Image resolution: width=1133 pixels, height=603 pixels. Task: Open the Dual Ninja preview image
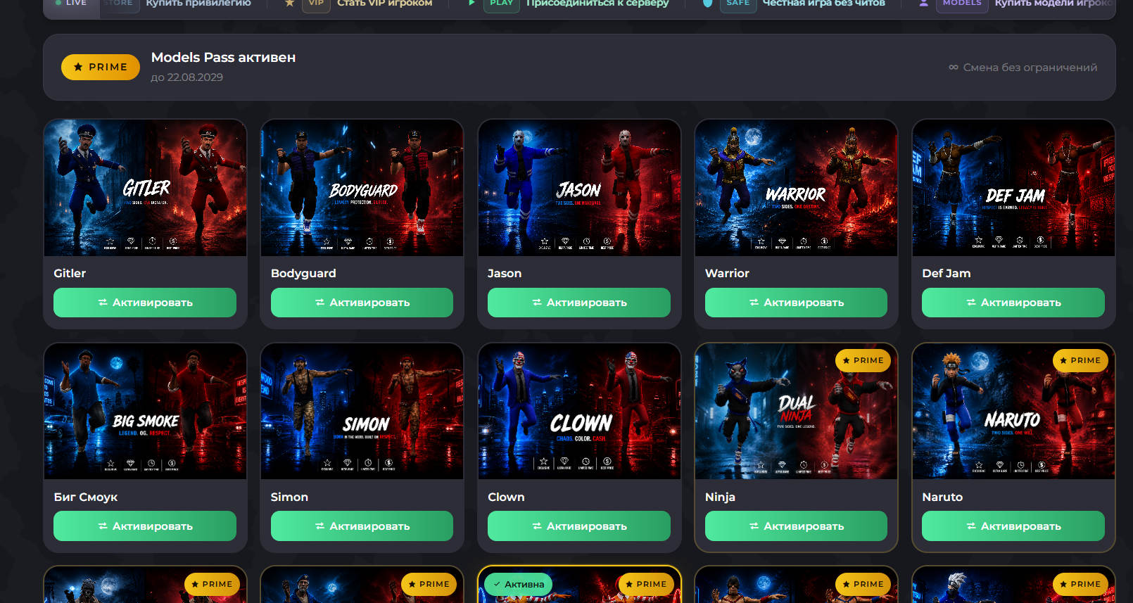(x=796, y=412)
